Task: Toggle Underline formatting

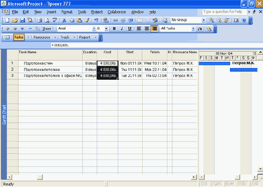Action: (x=130, y=29)
